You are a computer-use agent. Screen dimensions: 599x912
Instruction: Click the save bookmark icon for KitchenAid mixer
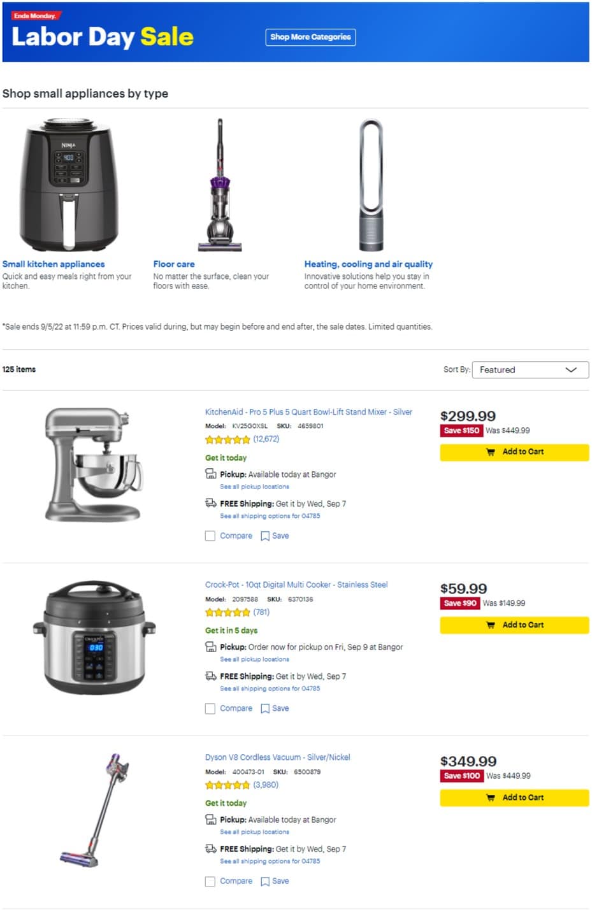click(265, 536)
